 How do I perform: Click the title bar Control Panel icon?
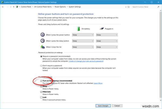(2, 2)
